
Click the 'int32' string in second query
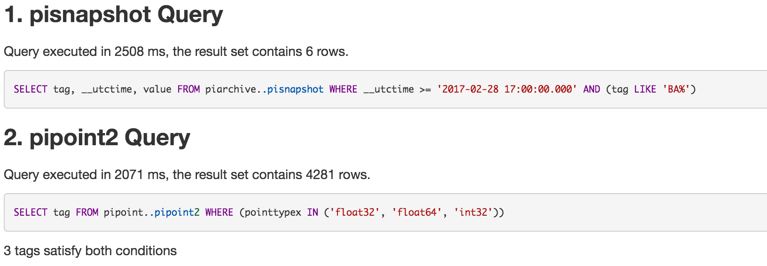point(473,212)
